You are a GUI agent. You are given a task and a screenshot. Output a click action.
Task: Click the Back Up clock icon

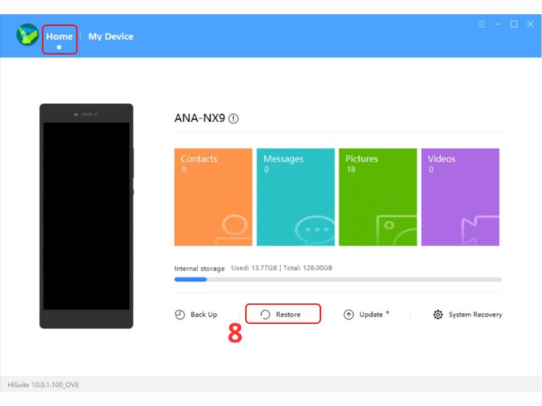(180, 315)
